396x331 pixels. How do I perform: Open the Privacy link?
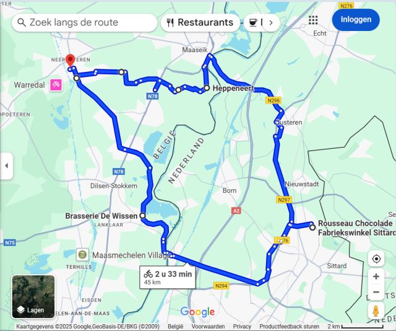242,327
